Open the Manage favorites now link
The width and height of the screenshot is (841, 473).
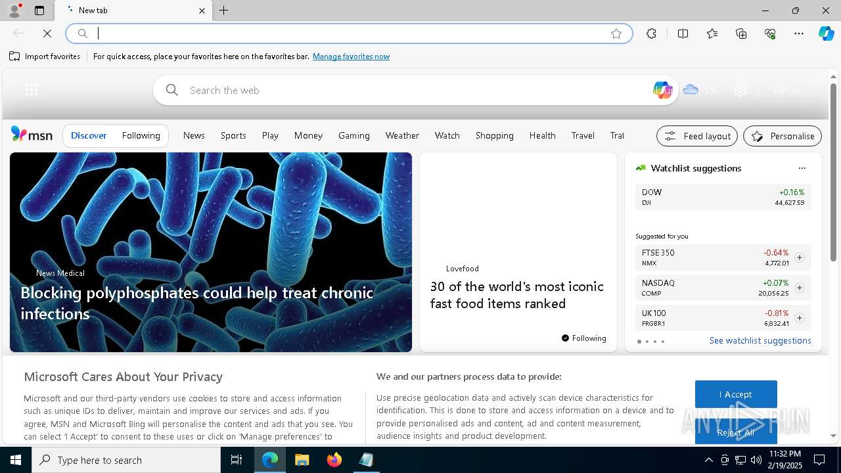[351, 56]
